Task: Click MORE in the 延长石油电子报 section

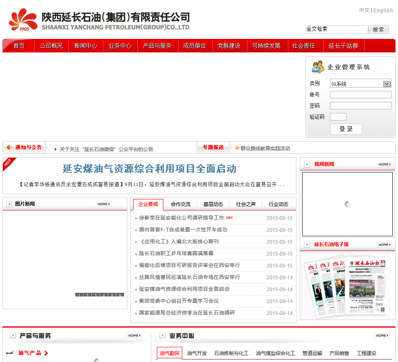Action: pos(384,245)
